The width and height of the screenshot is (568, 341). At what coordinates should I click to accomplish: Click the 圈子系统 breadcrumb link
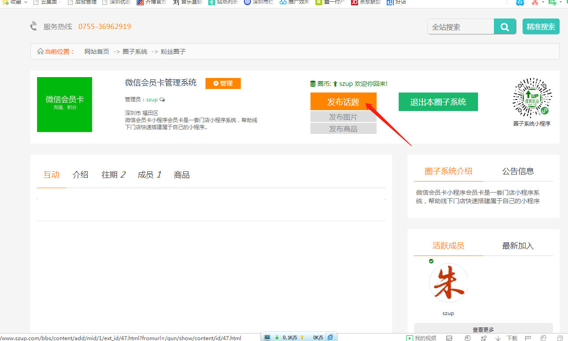click(135, 52)
